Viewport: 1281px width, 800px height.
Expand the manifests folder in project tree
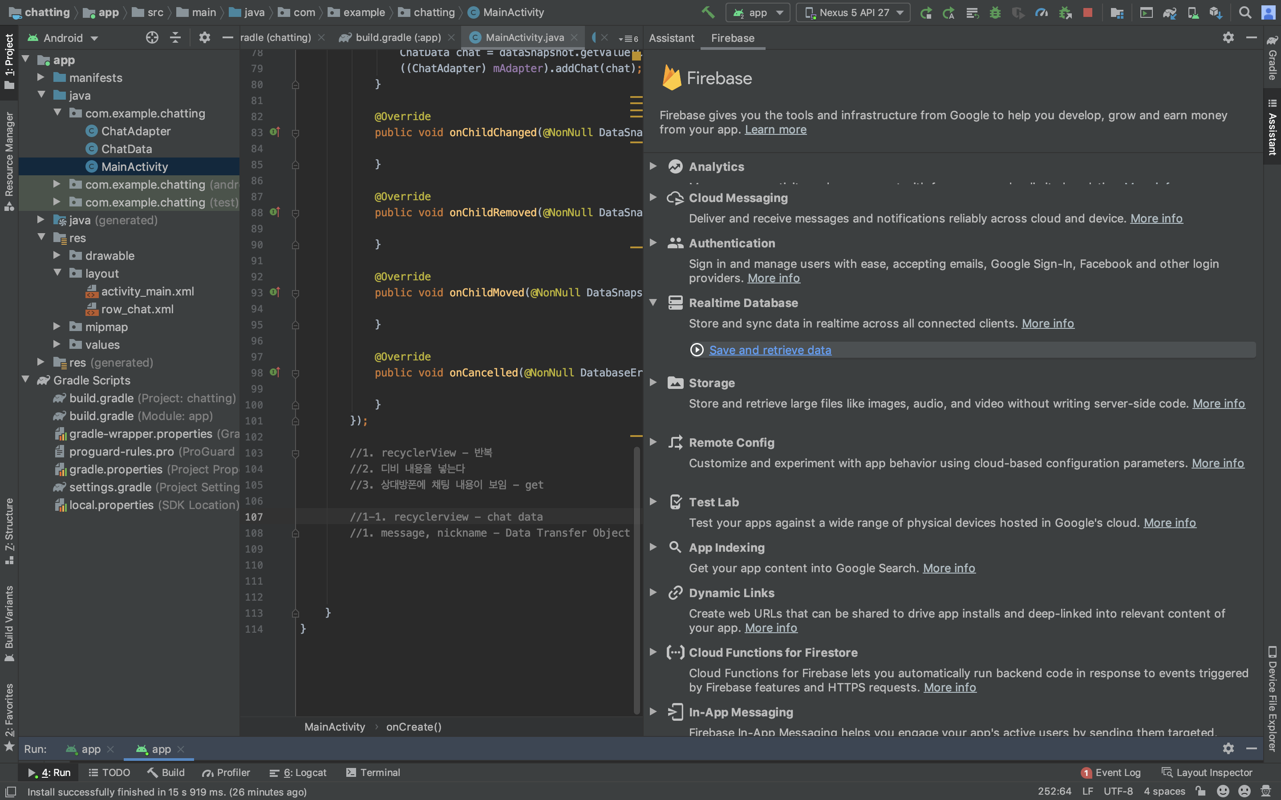click(41, 78)
